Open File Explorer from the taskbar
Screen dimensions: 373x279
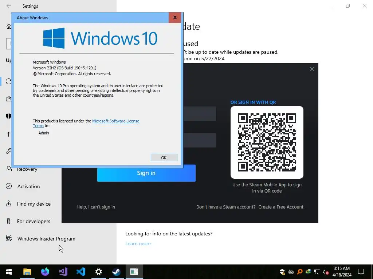[27, 272]
